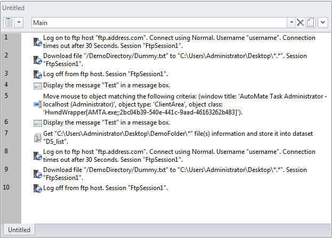Click the message box icon in step 4
Image resolution: width=332 pixels, height=238 pixels.
(x=37, y=85)
